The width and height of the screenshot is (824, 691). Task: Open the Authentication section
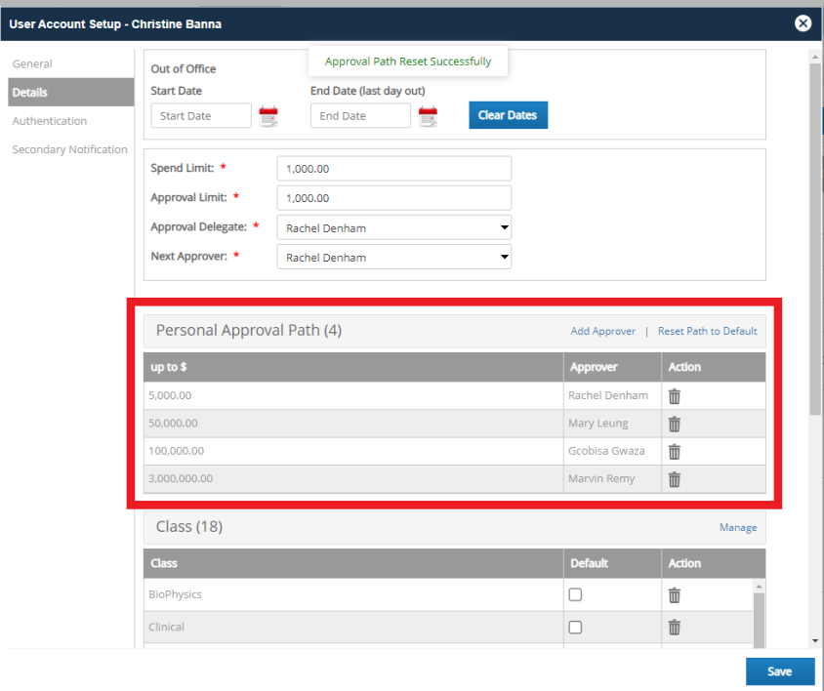coord(49,120)
